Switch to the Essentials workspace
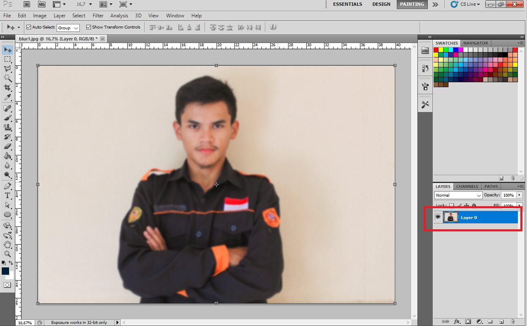 click(x=347, y=4)
